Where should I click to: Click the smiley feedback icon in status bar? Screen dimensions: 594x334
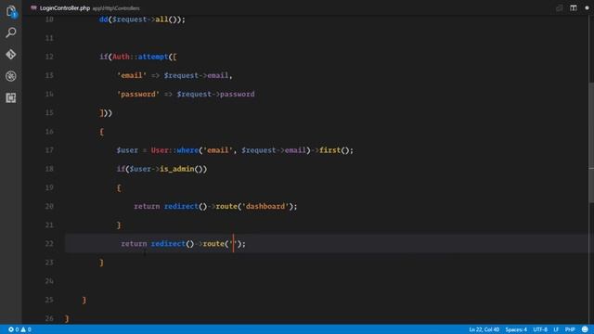[x=585, y=329]
